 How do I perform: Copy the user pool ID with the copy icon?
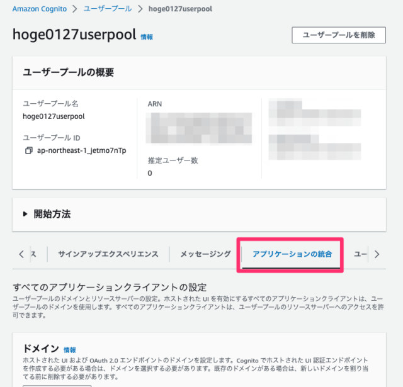[28, 150]
